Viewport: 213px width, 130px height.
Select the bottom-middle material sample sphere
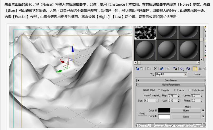[x=167, y=50]
